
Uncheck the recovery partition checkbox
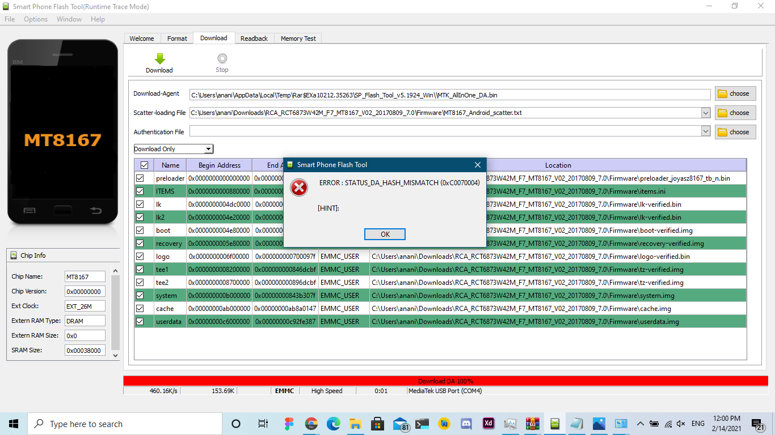click(x=140, y=244)
